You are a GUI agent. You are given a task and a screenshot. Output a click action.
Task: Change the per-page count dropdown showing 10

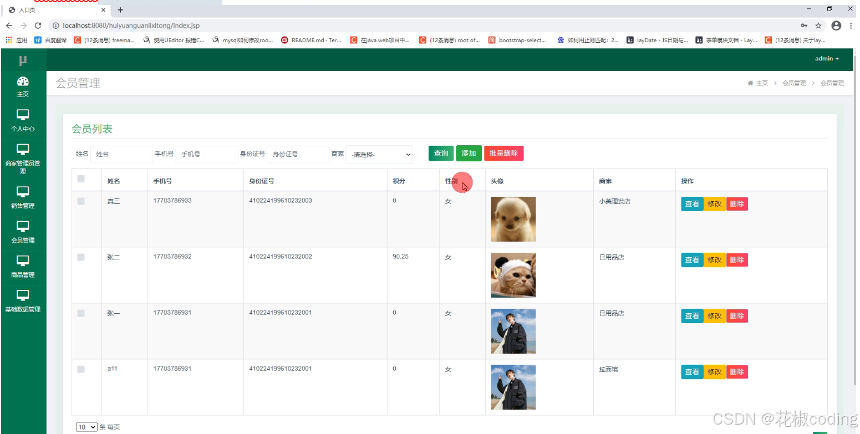(86, 427)
